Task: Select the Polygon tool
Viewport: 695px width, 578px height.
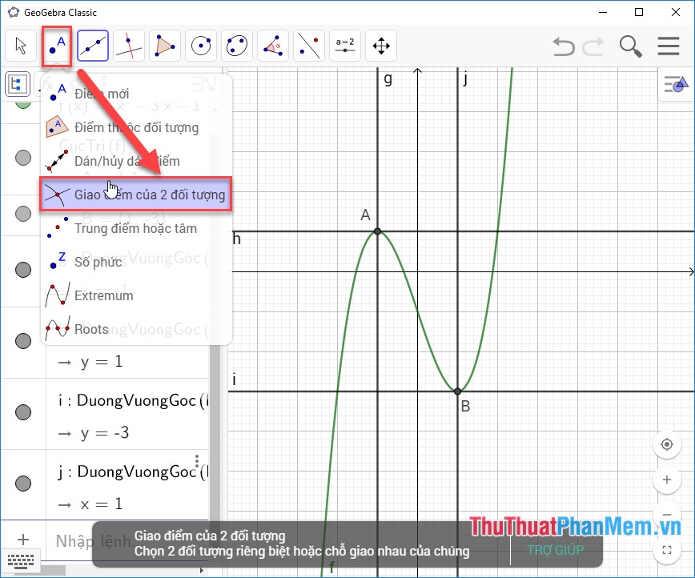Action: 164,46
